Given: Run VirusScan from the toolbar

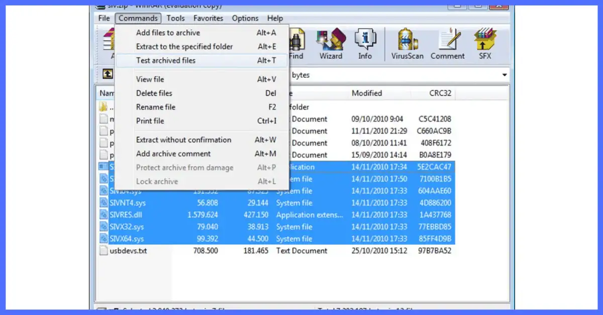Looking at the screenshot, I should [408, 44].
